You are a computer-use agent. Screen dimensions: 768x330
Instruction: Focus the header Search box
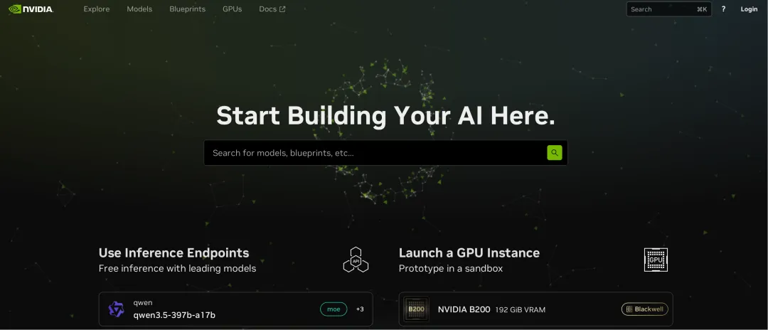click(668, 9)
